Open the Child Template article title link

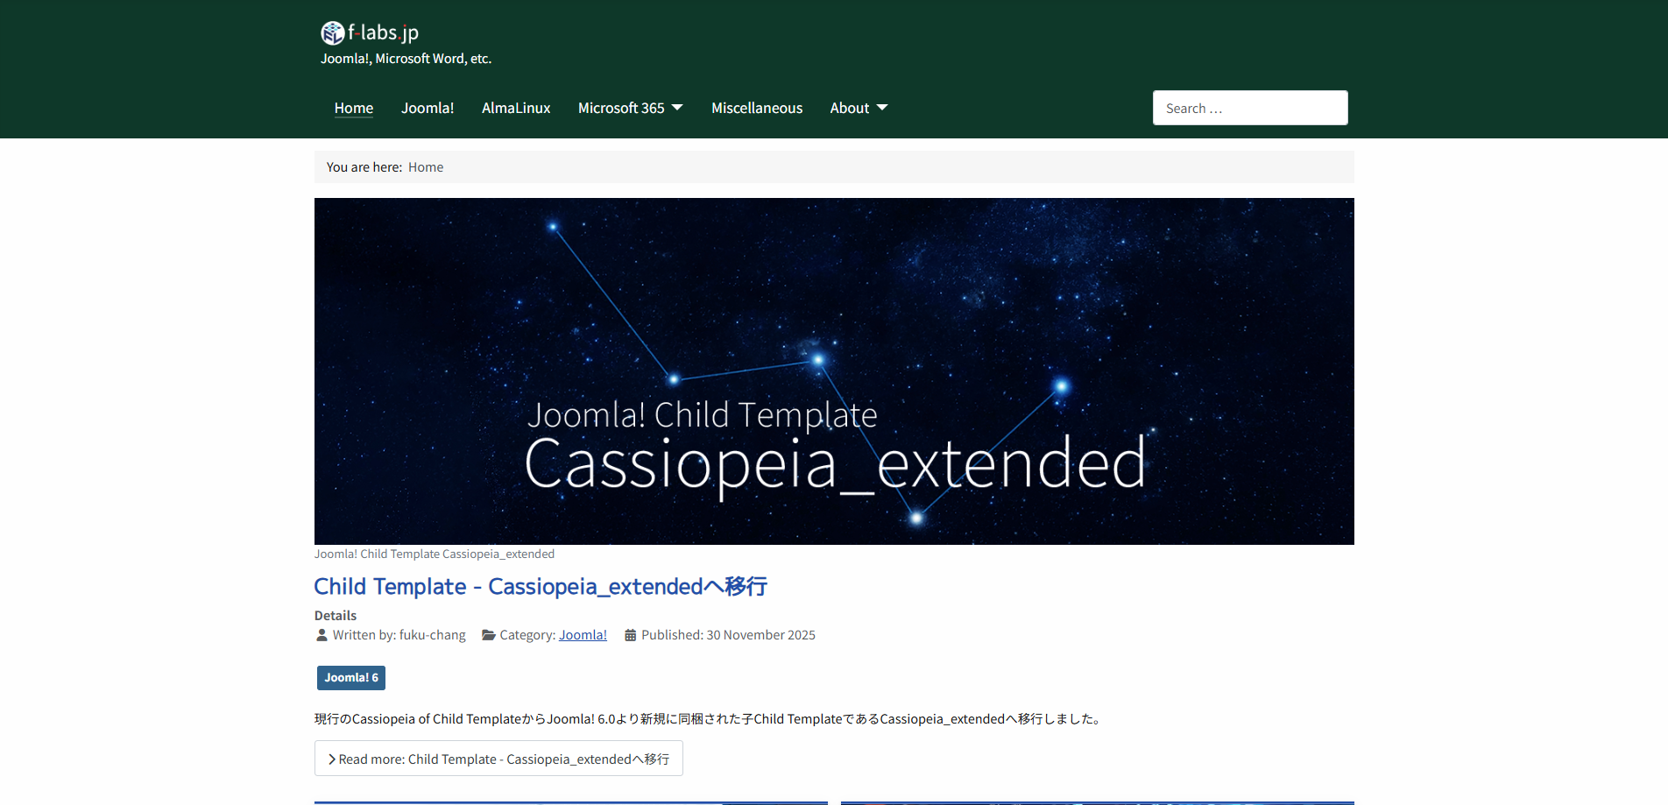541,586
